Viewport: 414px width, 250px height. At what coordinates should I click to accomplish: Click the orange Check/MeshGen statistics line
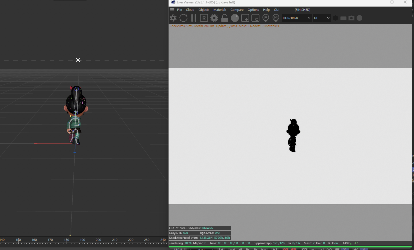(x=224, y=26)
